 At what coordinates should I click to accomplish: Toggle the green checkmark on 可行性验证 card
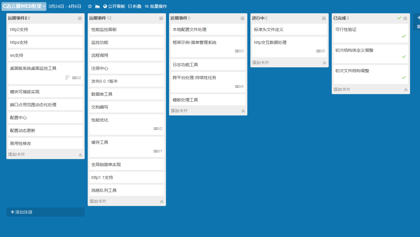404,36
